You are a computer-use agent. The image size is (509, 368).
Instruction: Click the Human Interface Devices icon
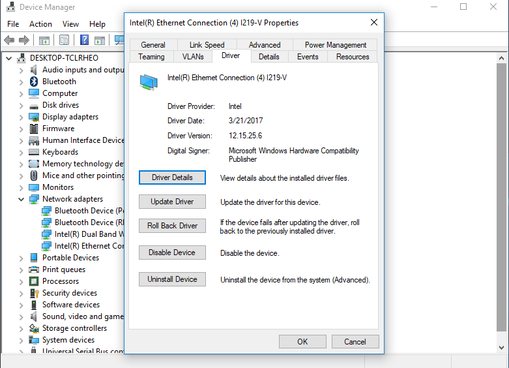coord(34,141)
